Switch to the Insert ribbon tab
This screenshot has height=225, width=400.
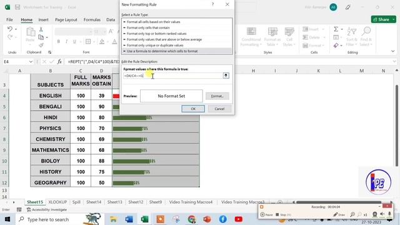coord(43,19)
